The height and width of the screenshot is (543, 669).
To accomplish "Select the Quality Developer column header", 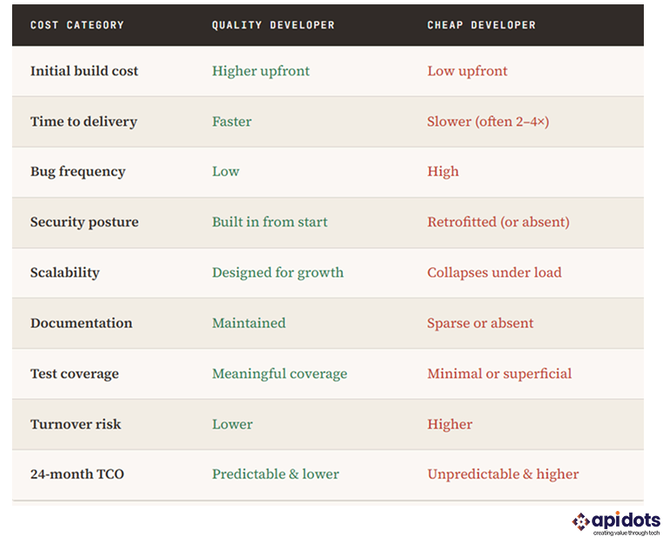I will pos(273,25).
